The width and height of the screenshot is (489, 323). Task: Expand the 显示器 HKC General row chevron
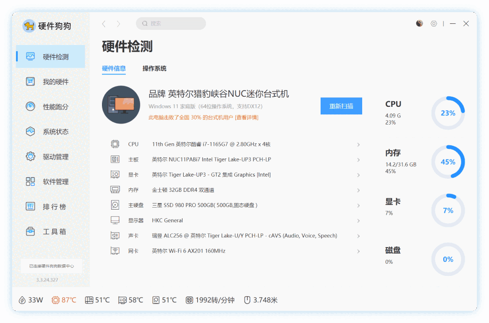358,221
